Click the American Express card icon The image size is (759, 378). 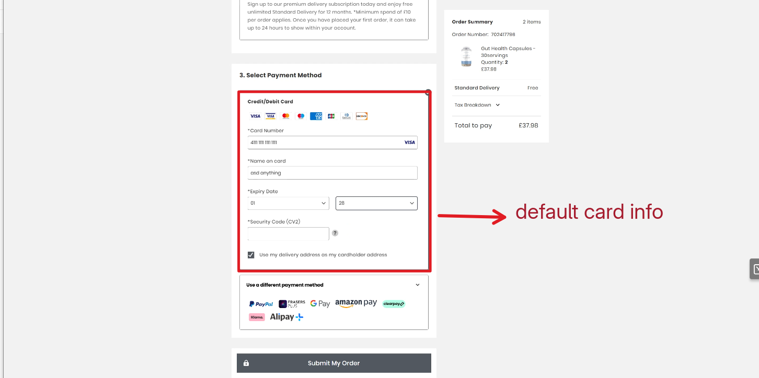(316, 116)
